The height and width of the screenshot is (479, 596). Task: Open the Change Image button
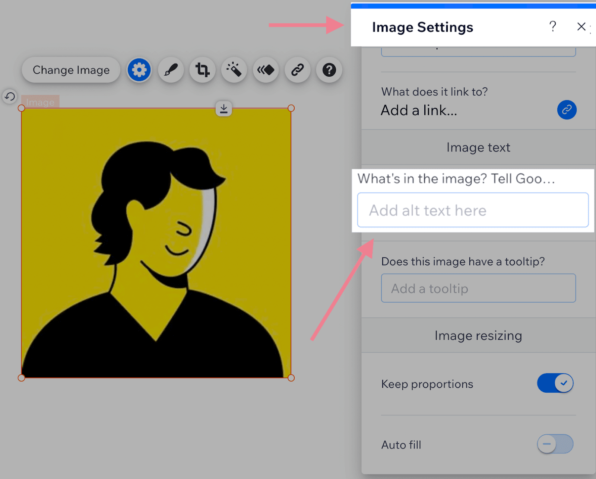tap(71, 70)
